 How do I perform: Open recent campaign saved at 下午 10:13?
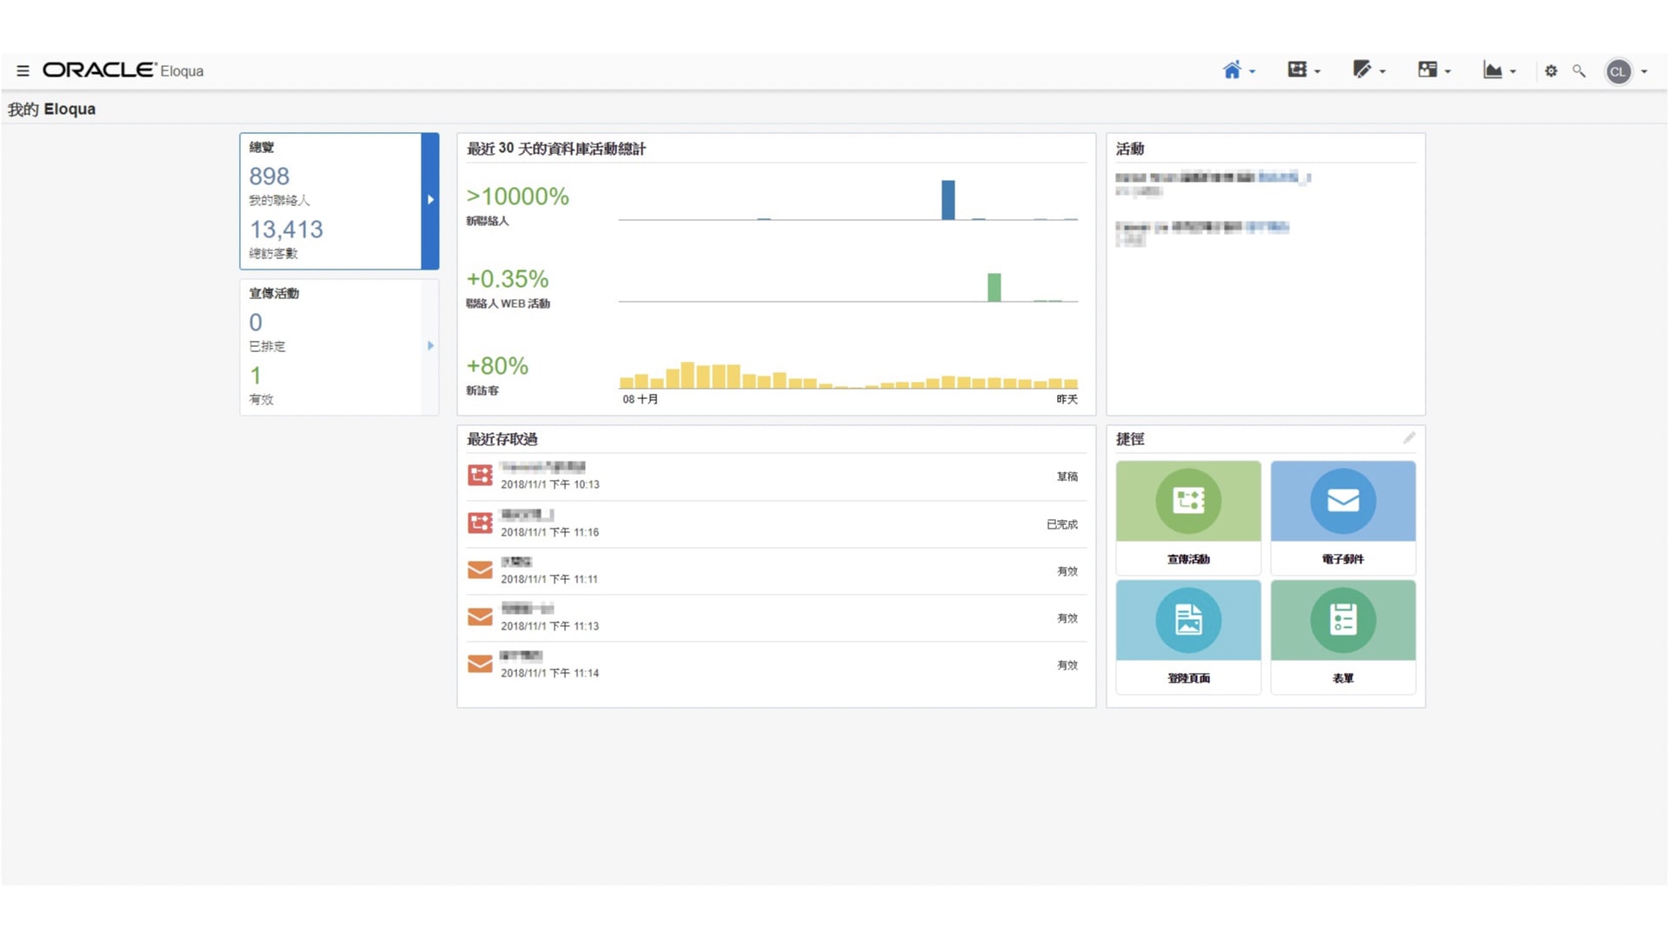pyautogui.click(x=542, y=476)
